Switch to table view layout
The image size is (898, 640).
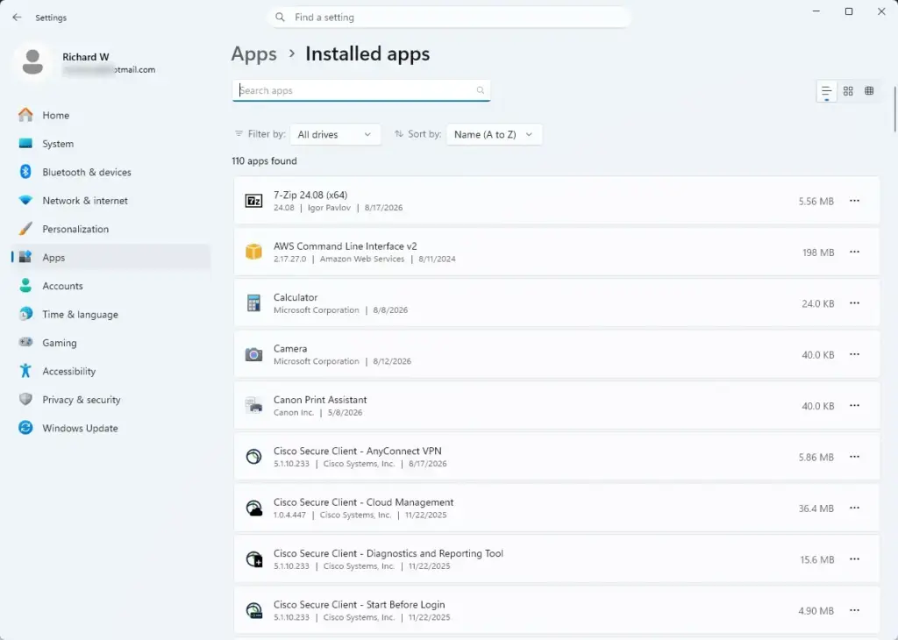click(869, 91)
